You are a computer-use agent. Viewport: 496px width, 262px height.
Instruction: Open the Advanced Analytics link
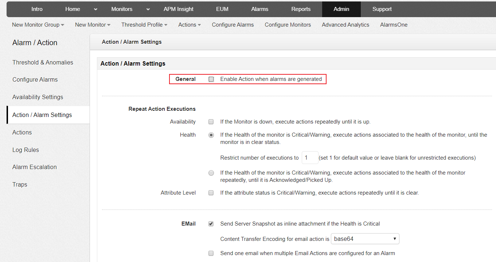pos(345,25)
